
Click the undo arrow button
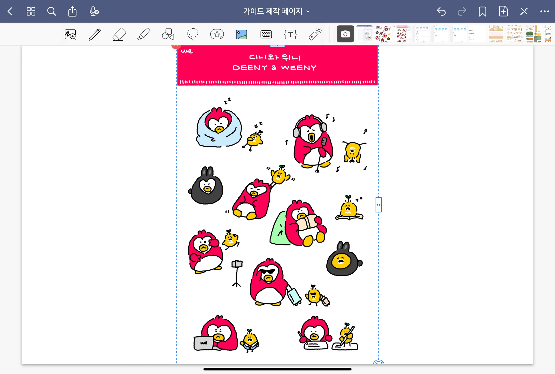[441, 11]
